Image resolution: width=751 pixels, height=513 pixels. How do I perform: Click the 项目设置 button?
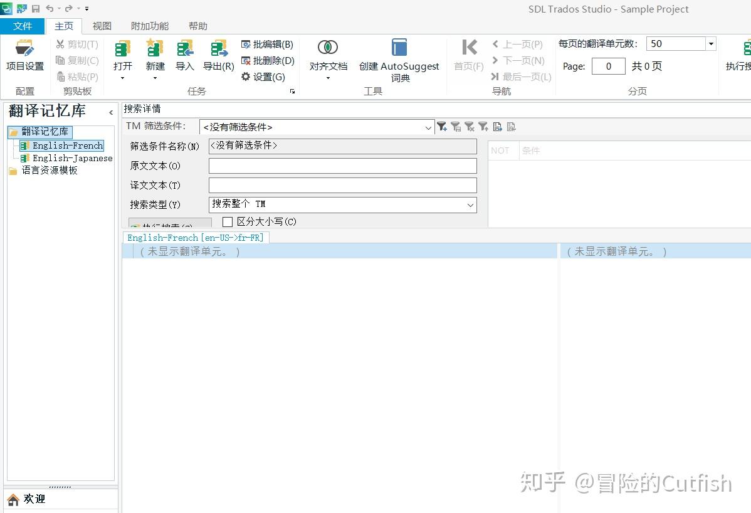tap(24, 56)
